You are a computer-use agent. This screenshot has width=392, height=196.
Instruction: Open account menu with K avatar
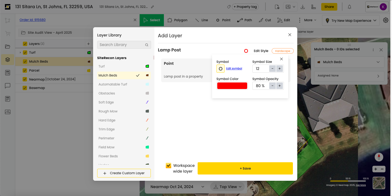[376, 7]
